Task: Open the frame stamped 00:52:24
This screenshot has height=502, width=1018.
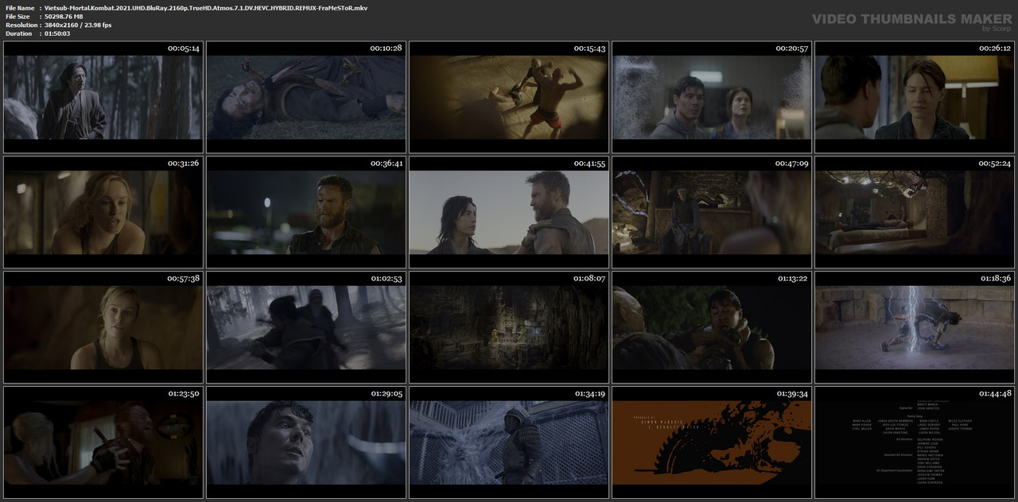Action: click(913, 212)
